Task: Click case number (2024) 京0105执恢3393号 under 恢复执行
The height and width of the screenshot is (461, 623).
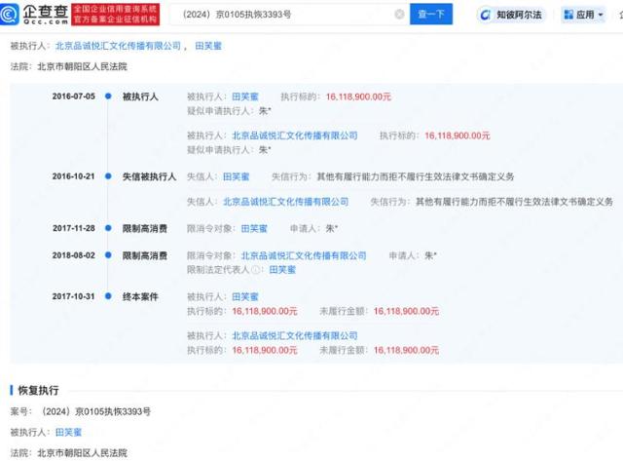Action: 95,411
